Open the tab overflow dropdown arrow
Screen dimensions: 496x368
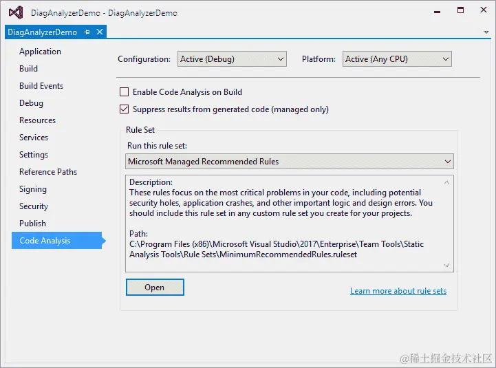[x=486, y=32]
